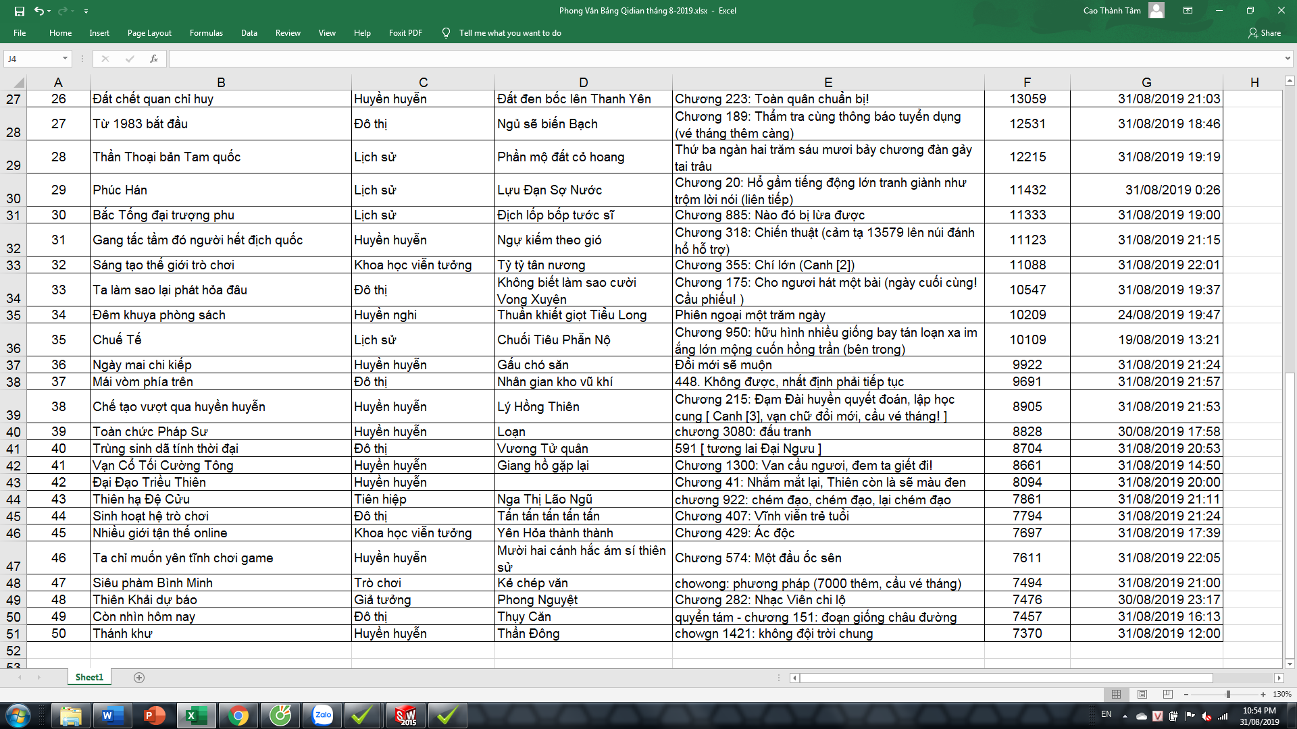This screenshot has height=729, width=1297.
Task: Click zoom in plus button
Action: pyautogui.click(x=1263, y=694)
